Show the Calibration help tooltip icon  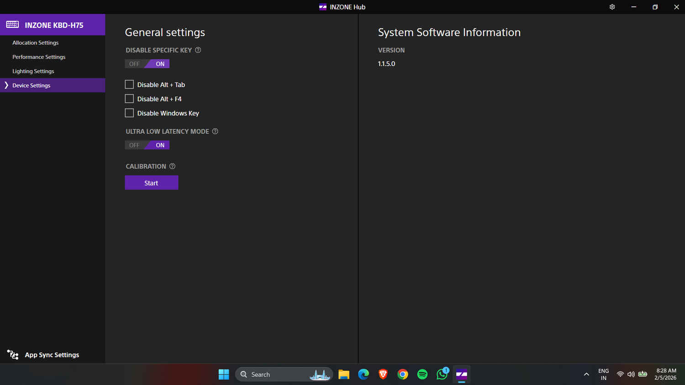click(172, 166)
